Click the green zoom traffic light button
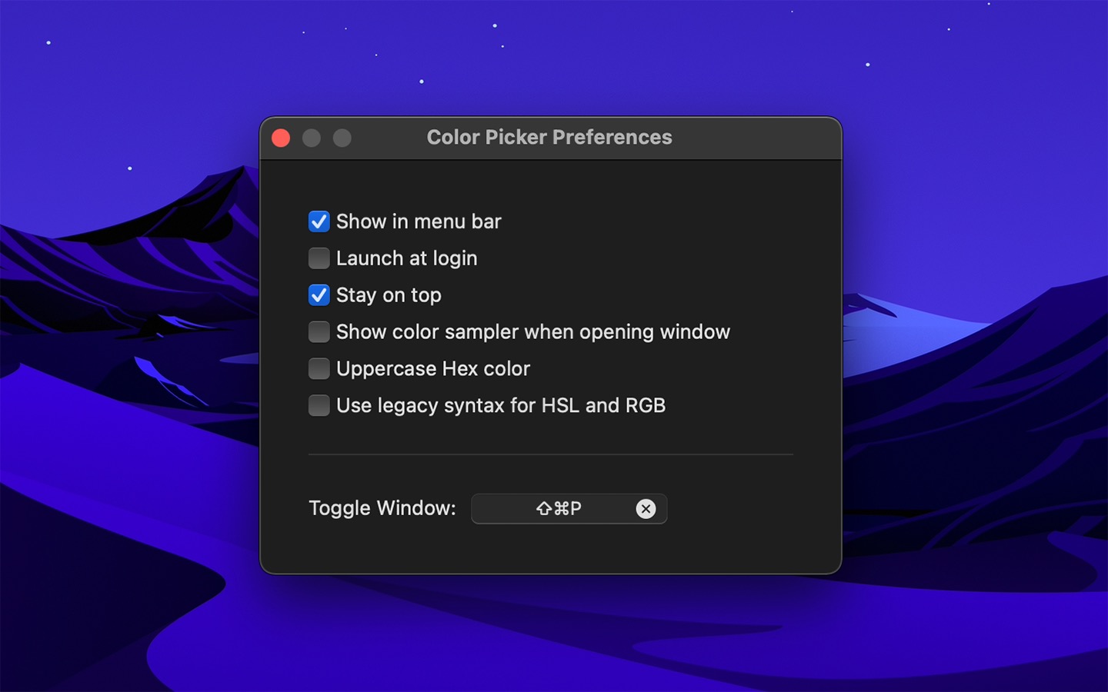 (x=342, y=138)
